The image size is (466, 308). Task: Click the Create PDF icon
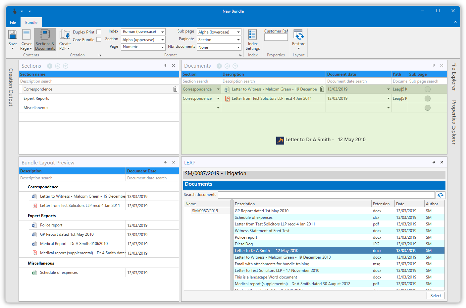tap(65, 35)
